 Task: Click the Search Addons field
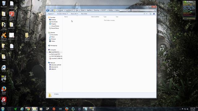[x=144, y=10]
